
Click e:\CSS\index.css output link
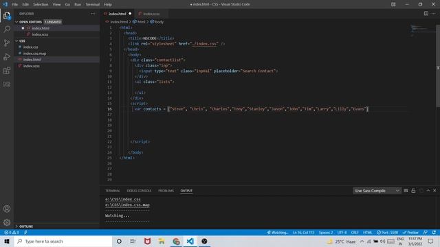click(x=123, y=200)
